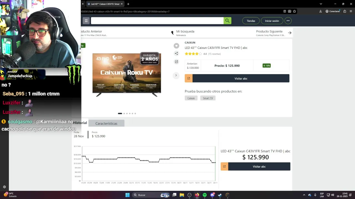Viewport: 355px width, 199px height.
Task: Select the last carousel dot indicator
Action: 135,113
